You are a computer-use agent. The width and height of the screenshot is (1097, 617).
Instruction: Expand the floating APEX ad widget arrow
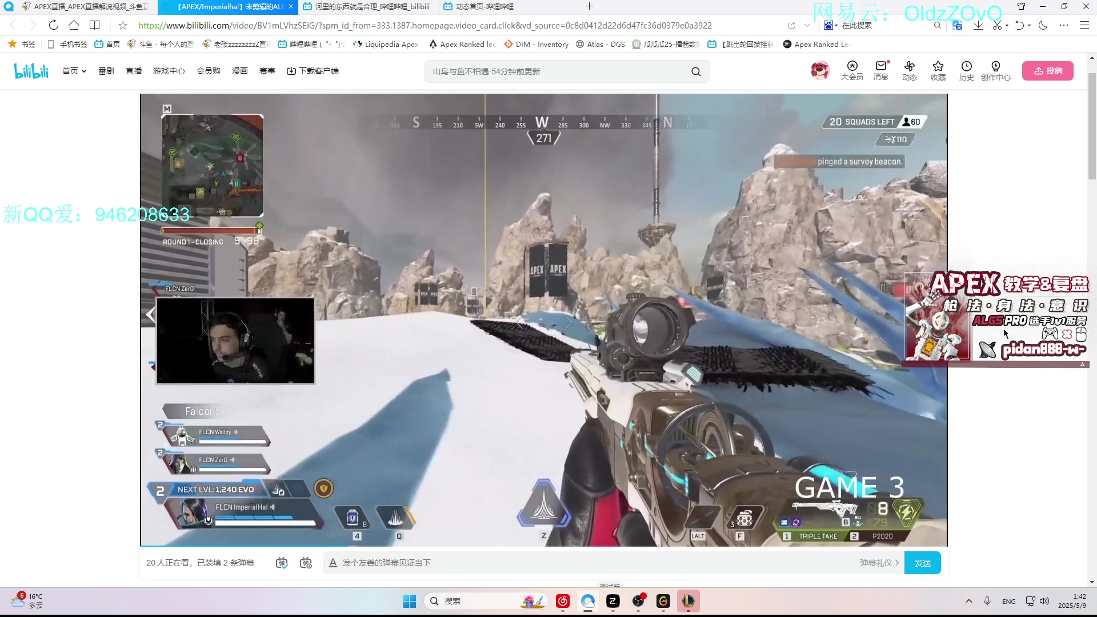coord(1082,364)
